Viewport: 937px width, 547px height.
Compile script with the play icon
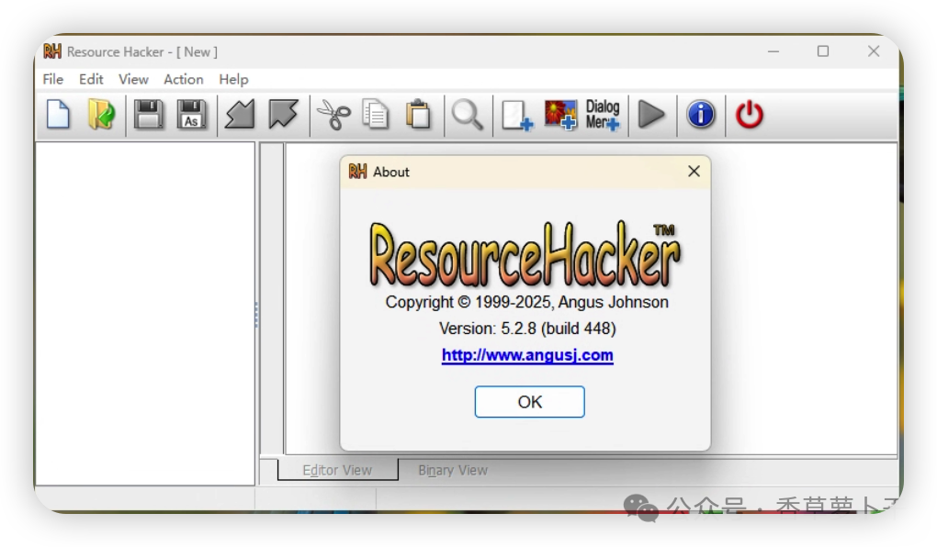point(651,114)
